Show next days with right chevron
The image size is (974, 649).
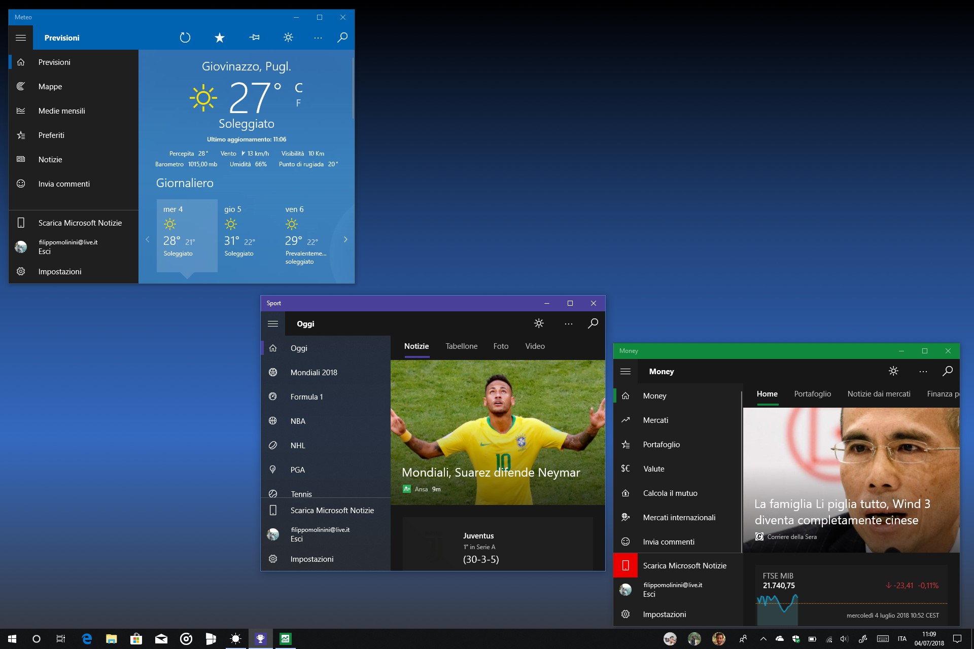pos(345,239)
